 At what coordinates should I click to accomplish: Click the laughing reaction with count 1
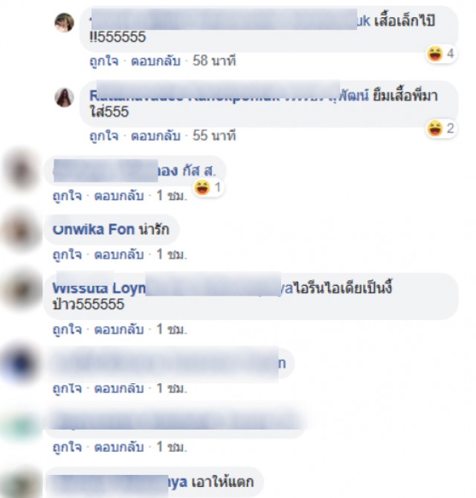[x=208, y=188]
